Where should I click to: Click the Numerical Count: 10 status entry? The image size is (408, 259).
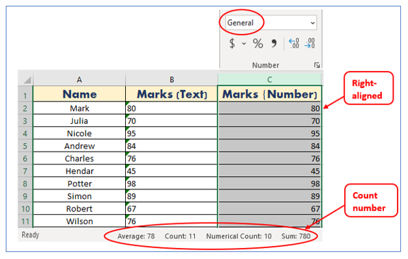pos(239,236)
